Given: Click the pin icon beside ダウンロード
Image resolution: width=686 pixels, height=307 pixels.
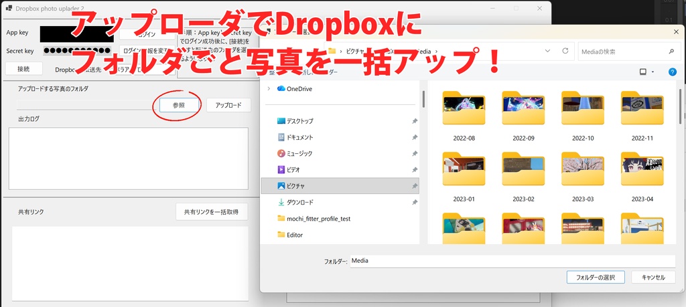Looking at the screenshot, I should point(414,203).
